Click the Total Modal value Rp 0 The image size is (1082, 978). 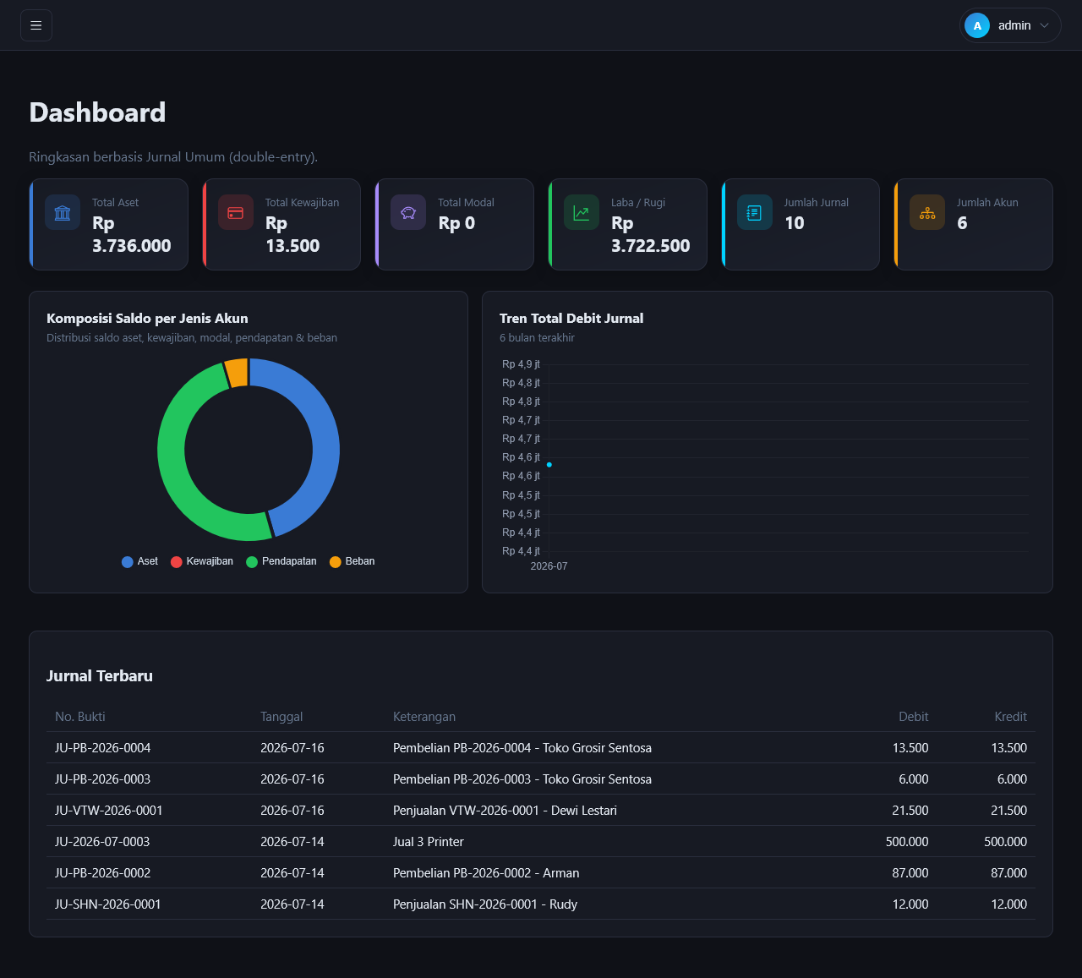tap(456, 223)
